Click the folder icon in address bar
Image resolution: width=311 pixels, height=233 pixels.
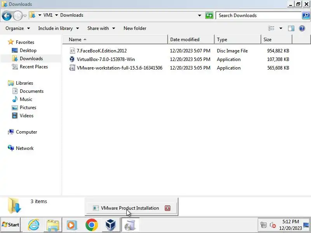pos(32,15)
